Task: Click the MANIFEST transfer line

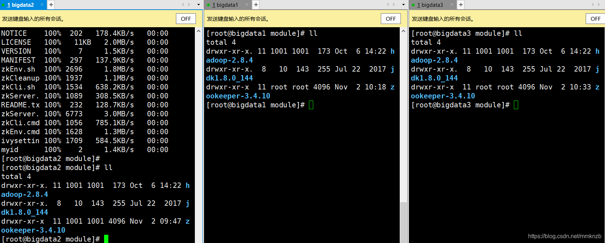Action: point(85,60)
